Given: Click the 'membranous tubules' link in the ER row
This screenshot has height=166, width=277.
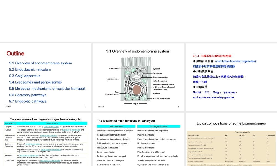Looking at the screenshot, I should pos(48,136).
